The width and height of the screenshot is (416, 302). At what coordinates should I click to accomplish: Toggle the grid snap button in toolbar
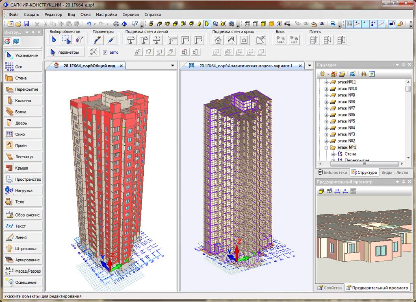click(349, 24)
